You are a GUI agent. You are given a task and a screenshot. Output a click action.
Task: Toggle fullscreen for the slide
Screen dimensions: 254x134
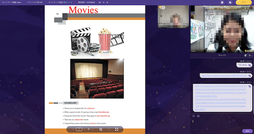[116, 129]
